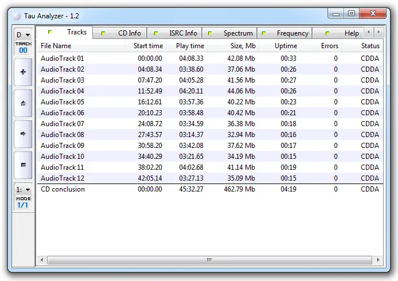Image resolution: width=398 pixels, height=281 pixels.
Task: Select AudioTrack 06 row
Action: click(x=210, y=113)
